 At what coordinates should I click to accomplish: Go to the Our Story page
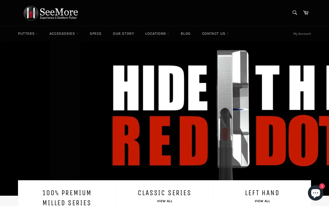point(123,34)
